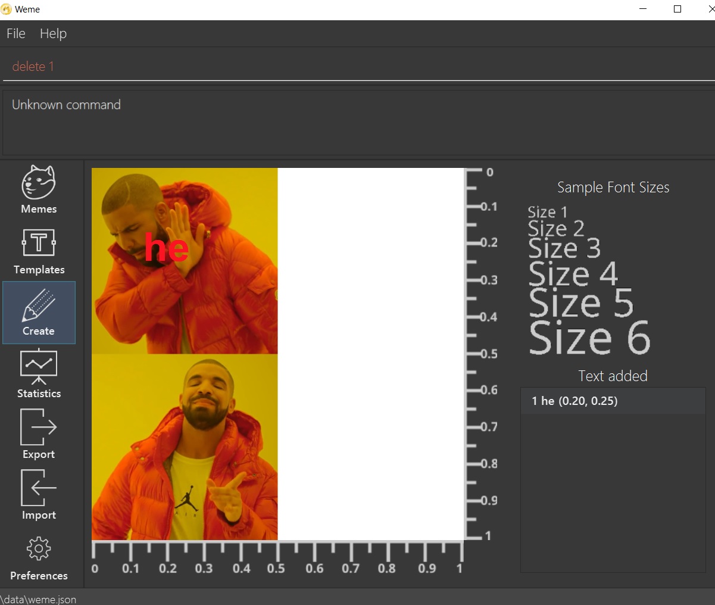715x605 pixels.
Task: Click the red 'he' text on the meme
Action: [x=167, y=248]
